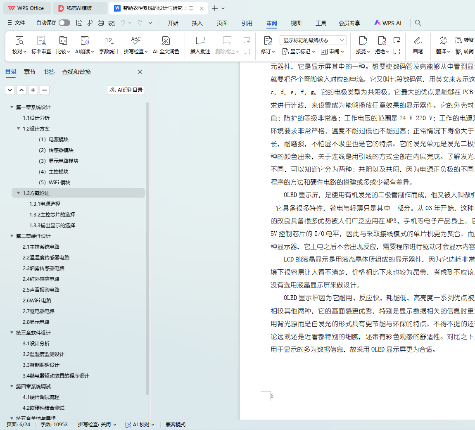
Task: Click the 插入批注 insert comment icon
Action: (x=200, y=41)
